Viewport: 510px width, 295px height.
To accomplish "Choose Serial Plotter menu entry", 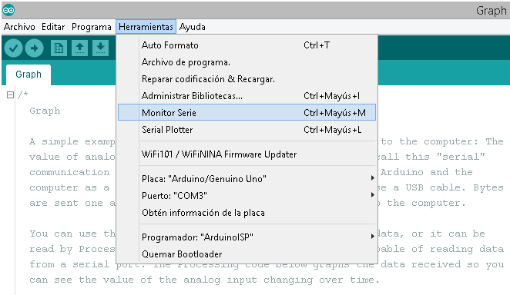I will tap(247, 130).
